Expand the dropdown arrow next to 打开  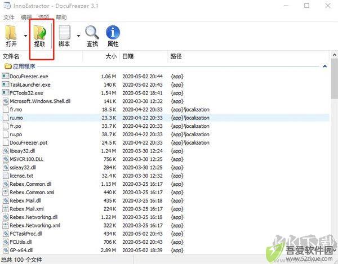pos(25,36)
